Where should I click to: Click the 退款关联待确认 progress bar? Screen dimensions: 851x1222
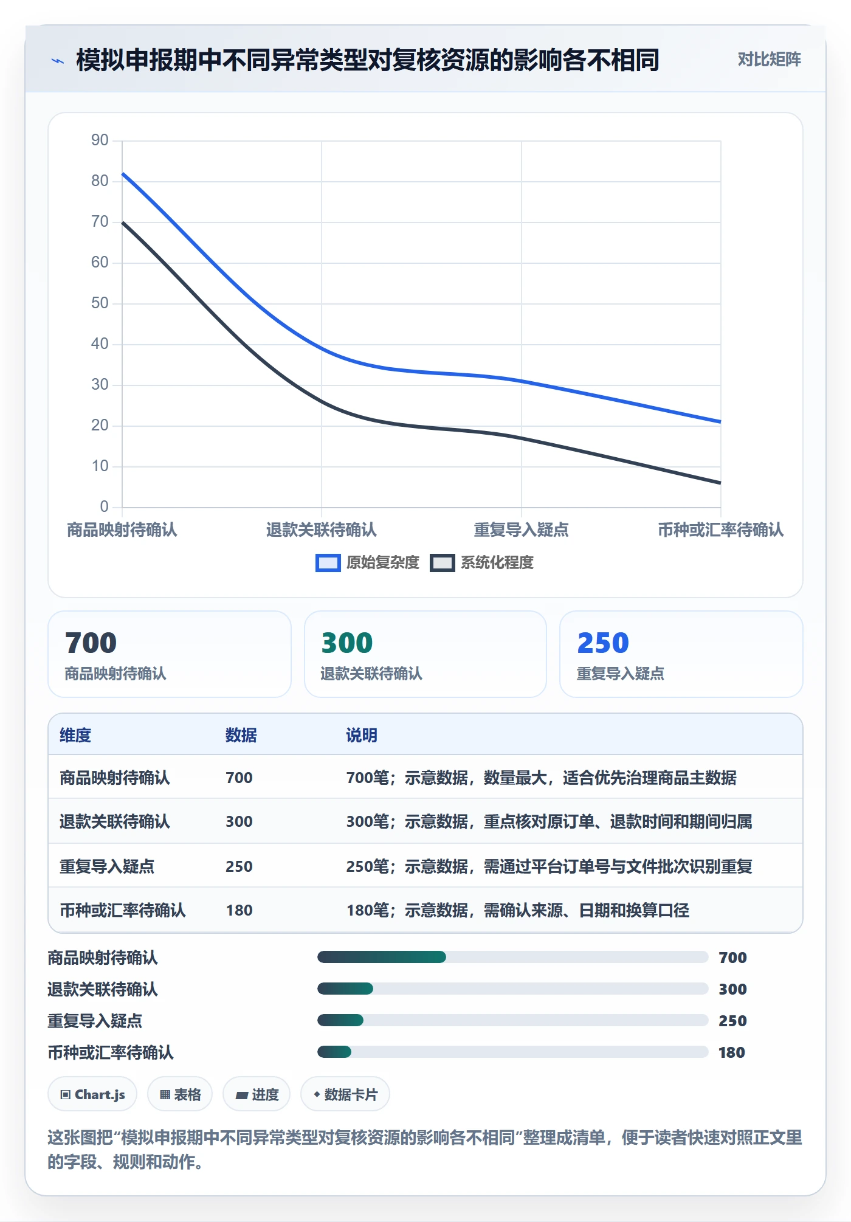click(513, 989)
